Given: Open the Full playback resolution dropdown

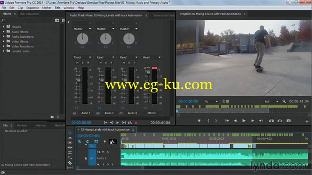Looking at the screenshot, I should click(271, 101).
